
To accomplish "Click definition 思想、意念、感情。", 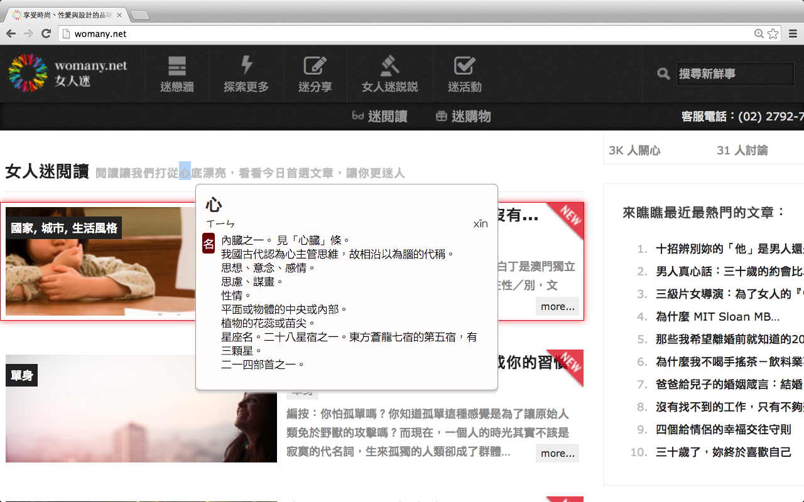I will coord(268,268).
